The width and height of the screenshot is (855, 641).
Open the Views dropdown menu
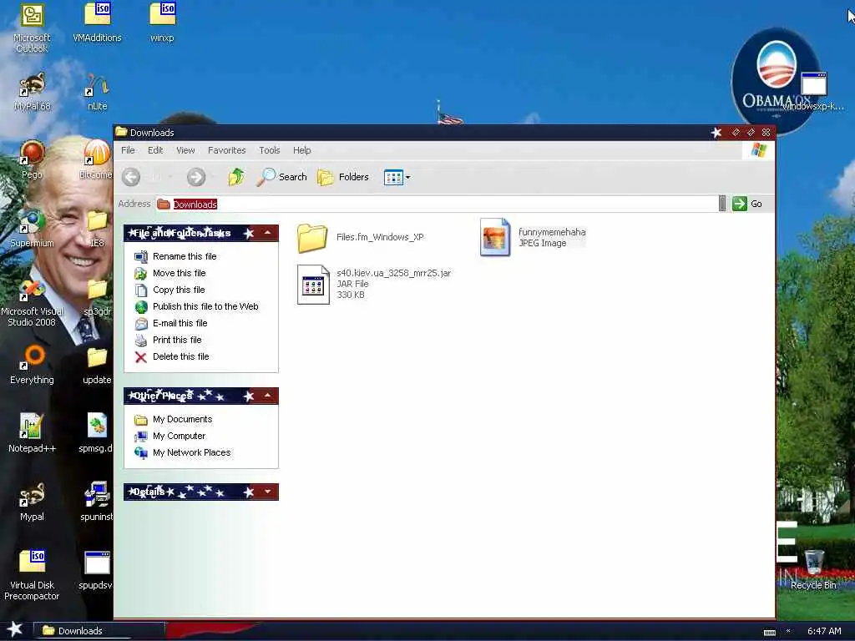click(397, 177)
